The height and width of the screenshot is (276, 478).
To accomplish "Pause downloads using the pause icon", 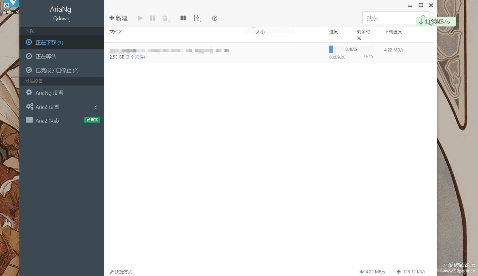I will pyautogui.click(x=153, y=18).
